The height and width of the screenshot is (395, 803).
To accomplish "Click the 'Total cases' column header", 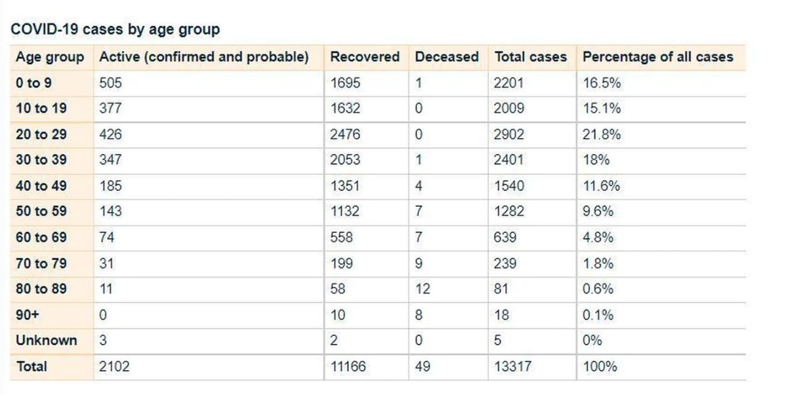I will coord(530,57).
